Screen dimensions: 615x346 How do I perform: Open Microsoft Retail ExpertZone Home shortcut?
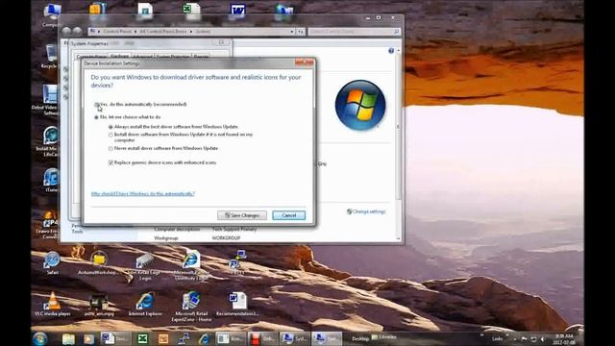coord(191,307)
